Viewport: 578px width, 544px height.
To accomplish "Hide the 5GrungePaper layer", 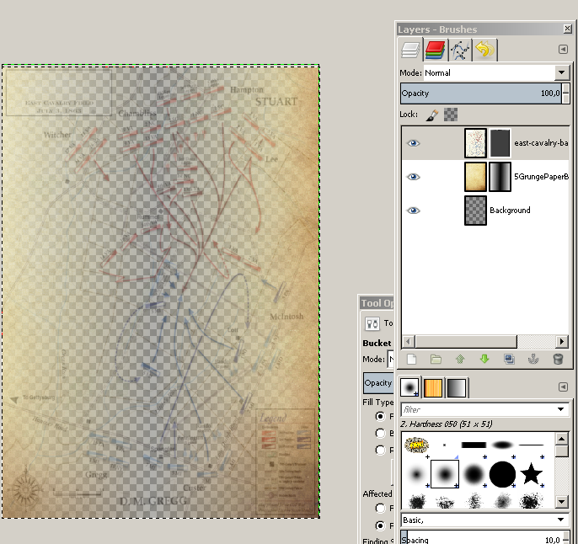I will coord(413,177).
